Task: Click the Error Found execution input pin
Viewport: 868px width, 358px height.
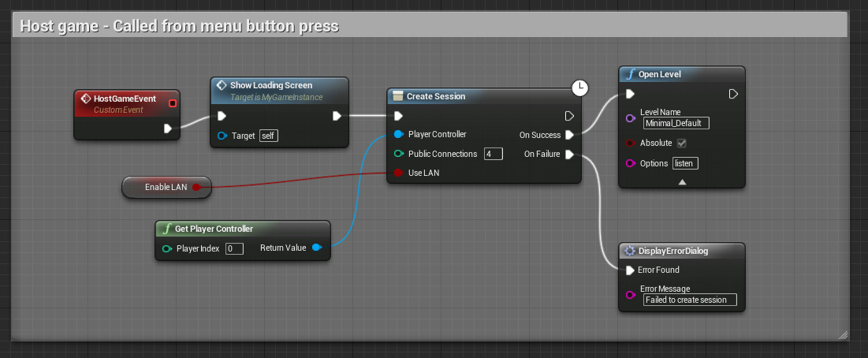Action: pos(629,270)
